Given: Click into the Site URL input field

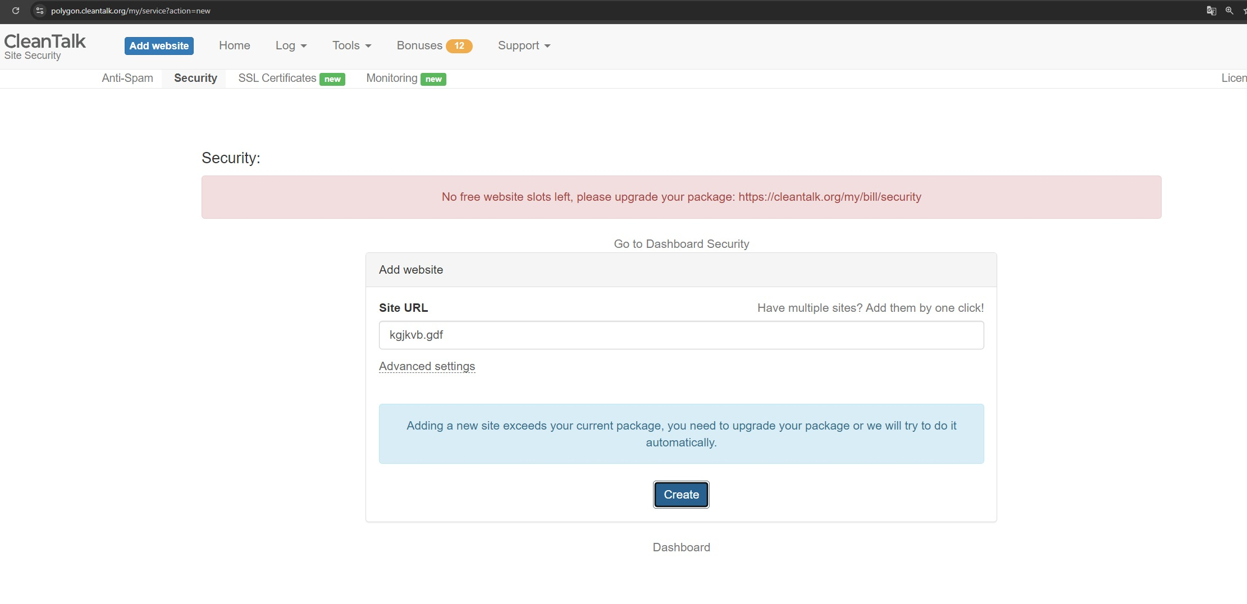Looking at the screenshot, I should pyautogui.click(x=681, y=335).
